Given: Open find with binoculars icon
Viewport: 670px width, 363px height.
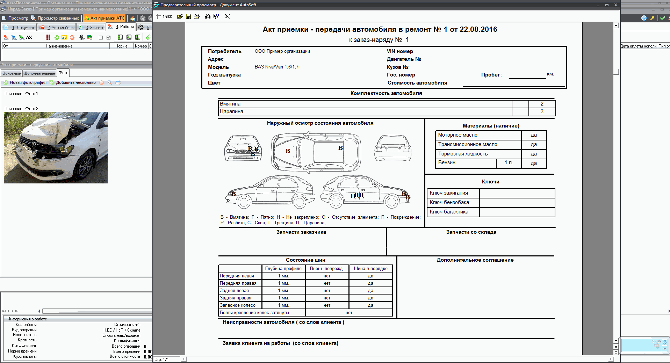Looking at the screenshot, I should point(208,16).
